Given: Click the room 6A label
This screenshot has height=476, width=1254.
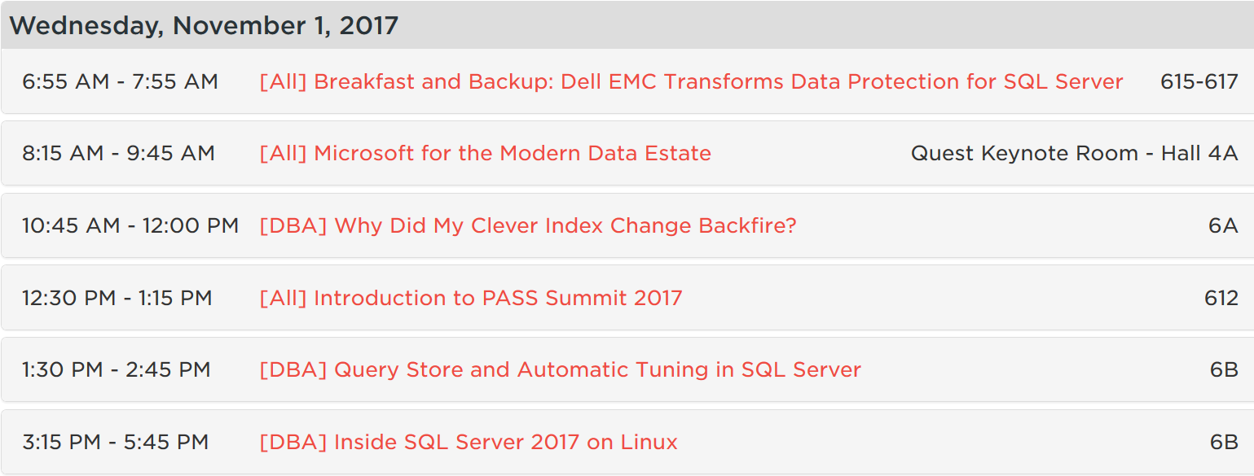Looking at the screenshot, I should point(1223,225).
